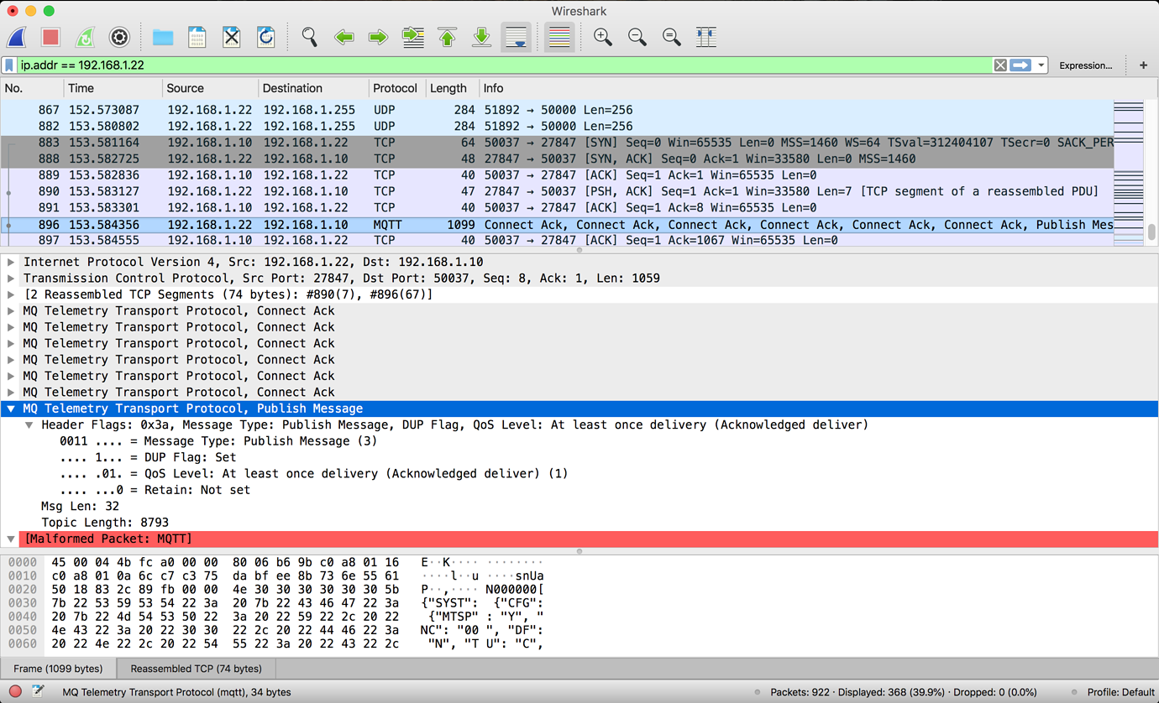Click the expert info indicator in the status bar
Image resolution: width=1159 pixels, height=703 pixels.
tap(15, 691)
